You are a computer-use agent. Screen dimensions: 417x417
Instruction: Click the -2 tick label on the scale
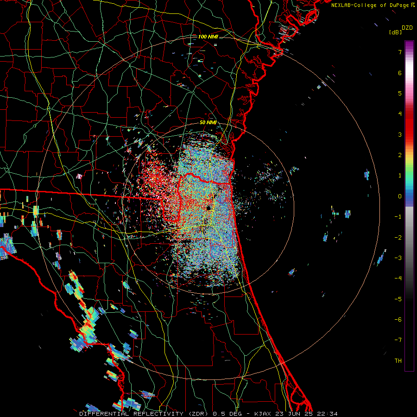398,238
